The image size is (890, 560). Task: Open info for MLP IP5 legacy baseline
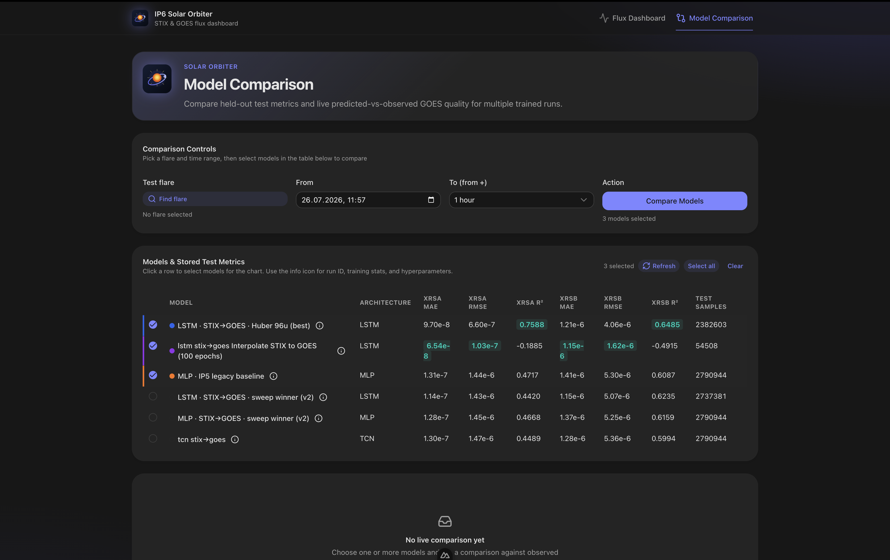[273, 376]
